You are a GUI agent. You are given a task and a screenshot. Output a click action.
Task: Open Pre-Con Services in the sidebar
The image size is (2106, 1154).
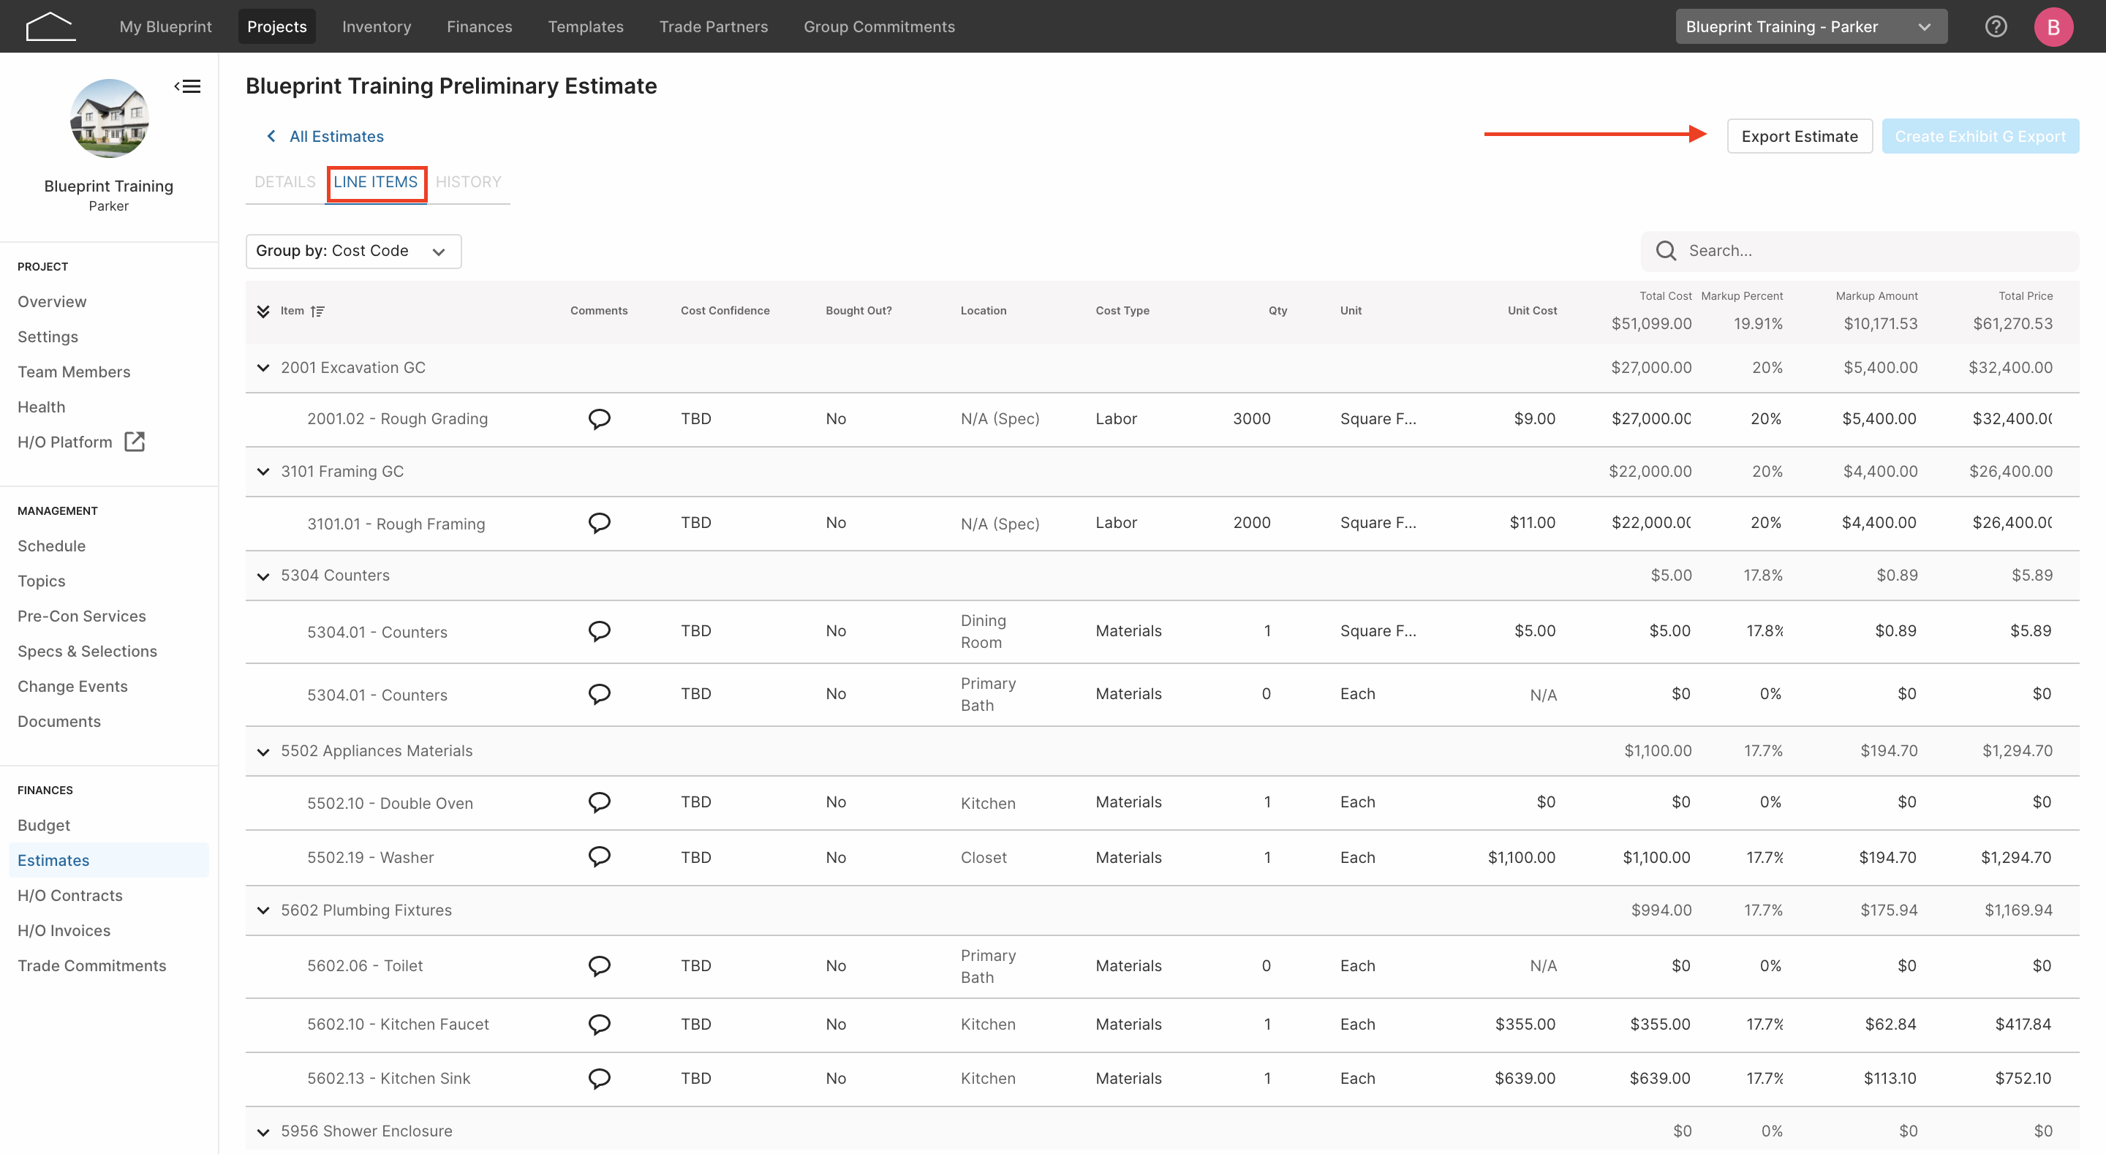[82, 616]
